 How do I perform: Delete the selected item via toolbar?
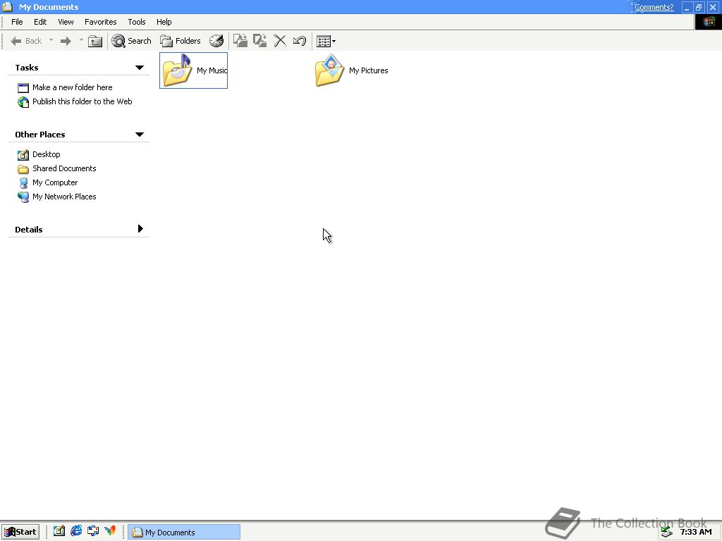point(280,41)
